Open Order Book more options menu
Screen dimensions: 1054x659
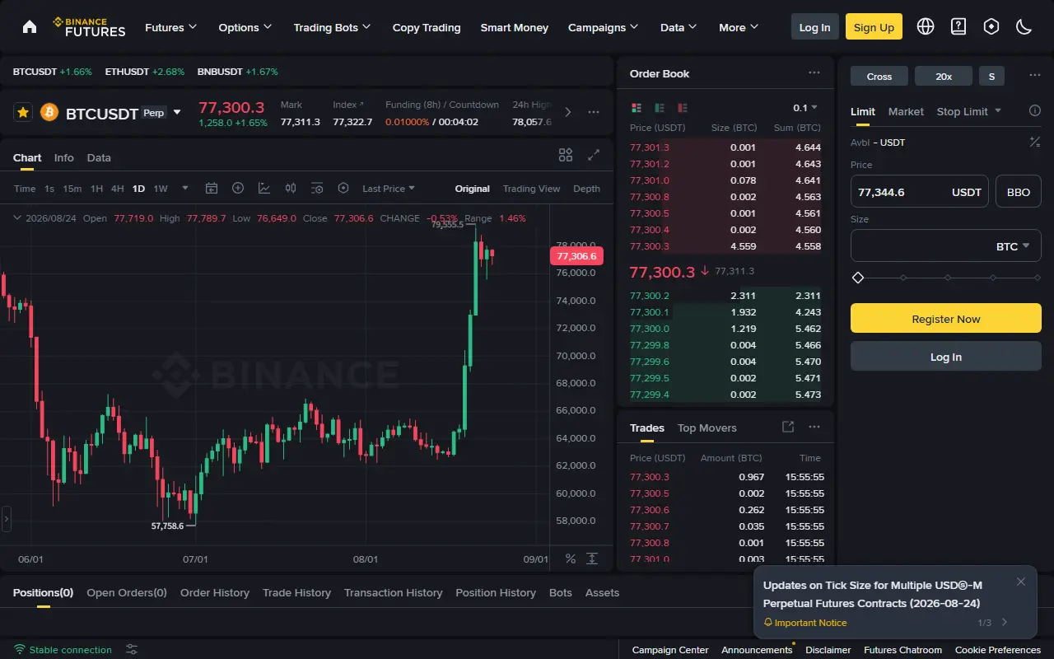click(814, 72)
